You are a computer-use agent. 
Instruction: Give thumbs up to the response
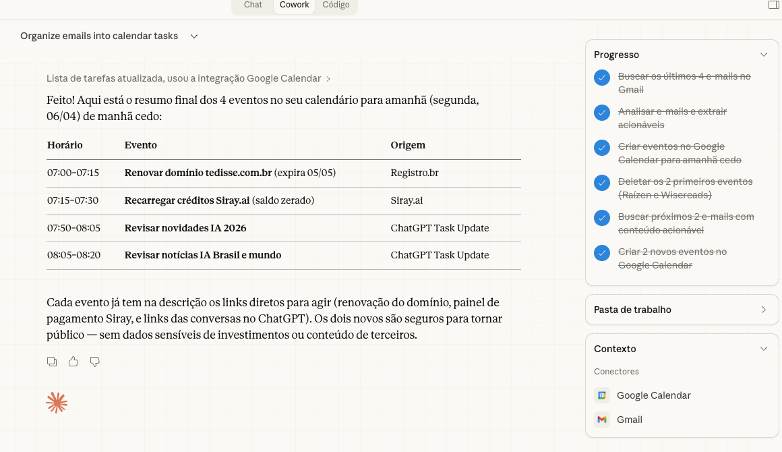click(73, 362)
